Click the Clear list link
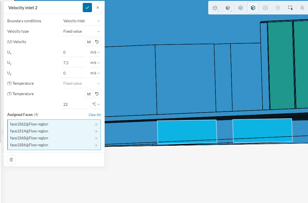308x203 pixels. [x=95, y=115]
